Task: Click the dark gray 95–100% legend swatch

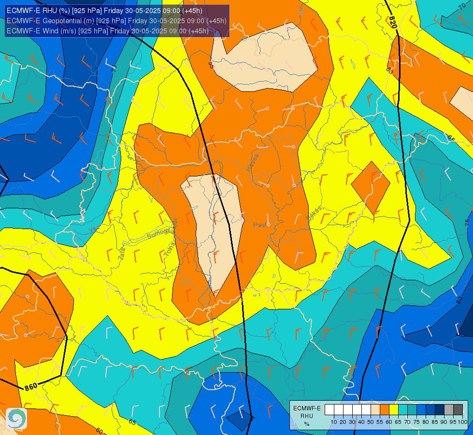Action: pos(458,410)
